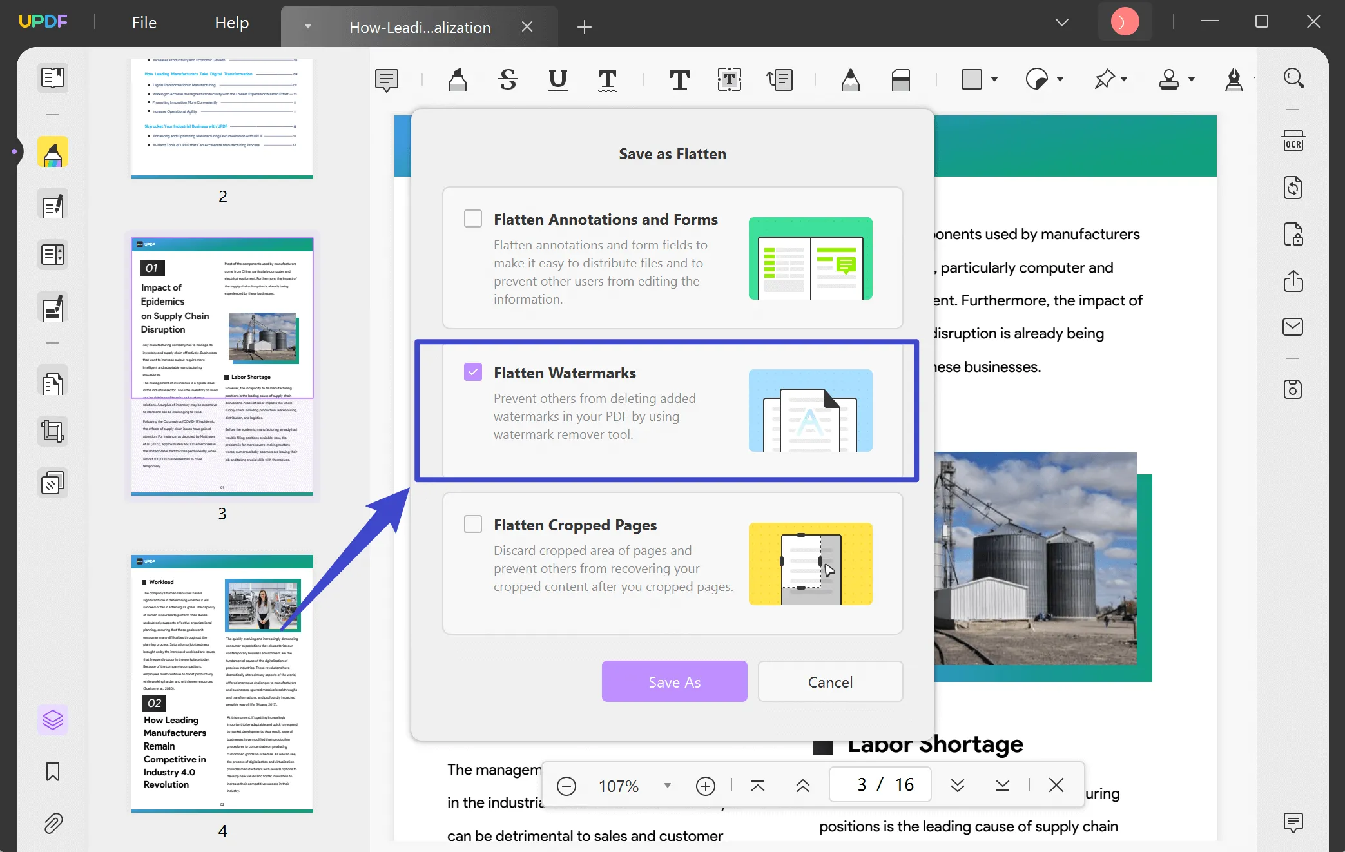The image size is (1345, 852).
Task: Enable Flatten Annotations and Forms checkbox
Action: point(472,218)
